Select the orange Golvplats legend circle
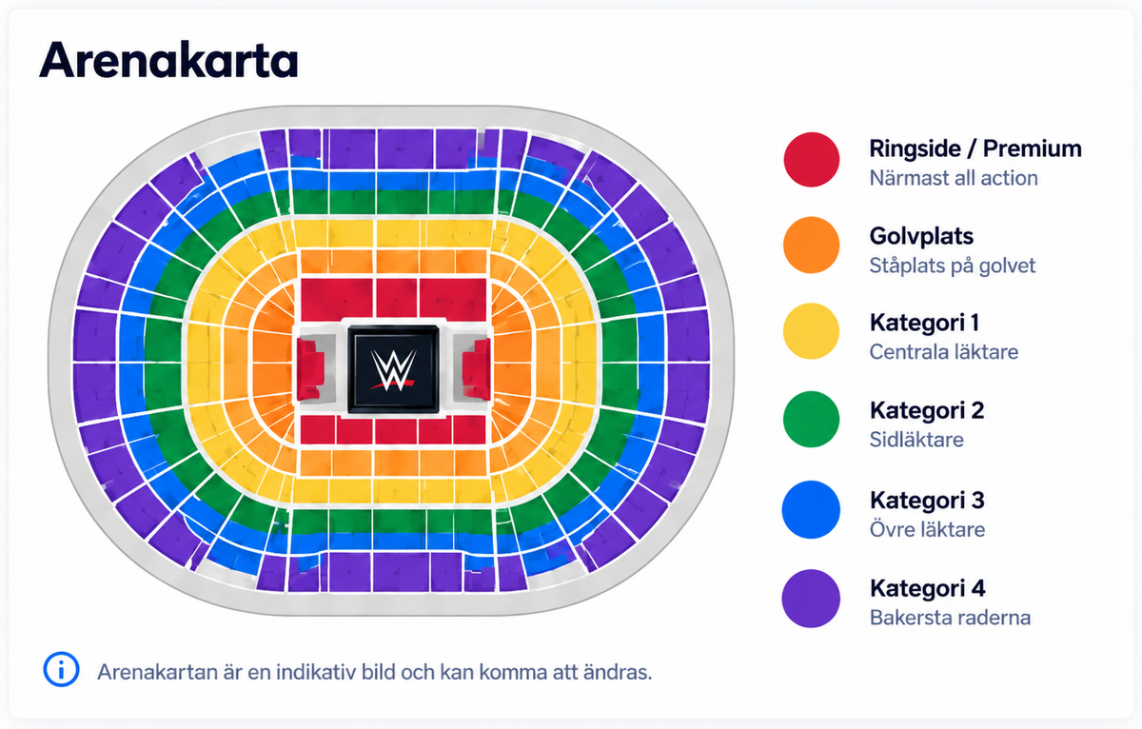1142x729 pixels. click(811, 246)
